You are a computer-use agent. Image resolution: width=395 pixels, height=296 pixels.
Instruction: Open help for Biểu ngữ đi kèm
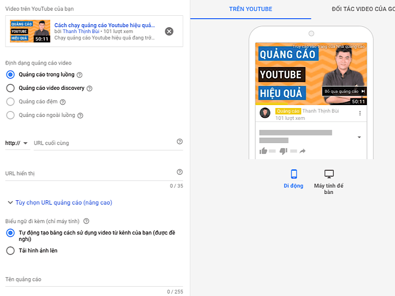[86, 221]
